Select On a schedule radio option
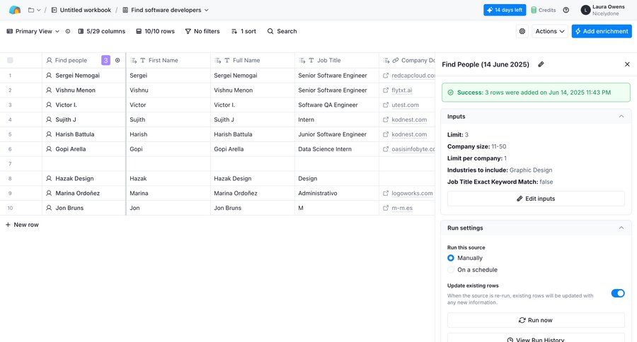 point(451,270)
